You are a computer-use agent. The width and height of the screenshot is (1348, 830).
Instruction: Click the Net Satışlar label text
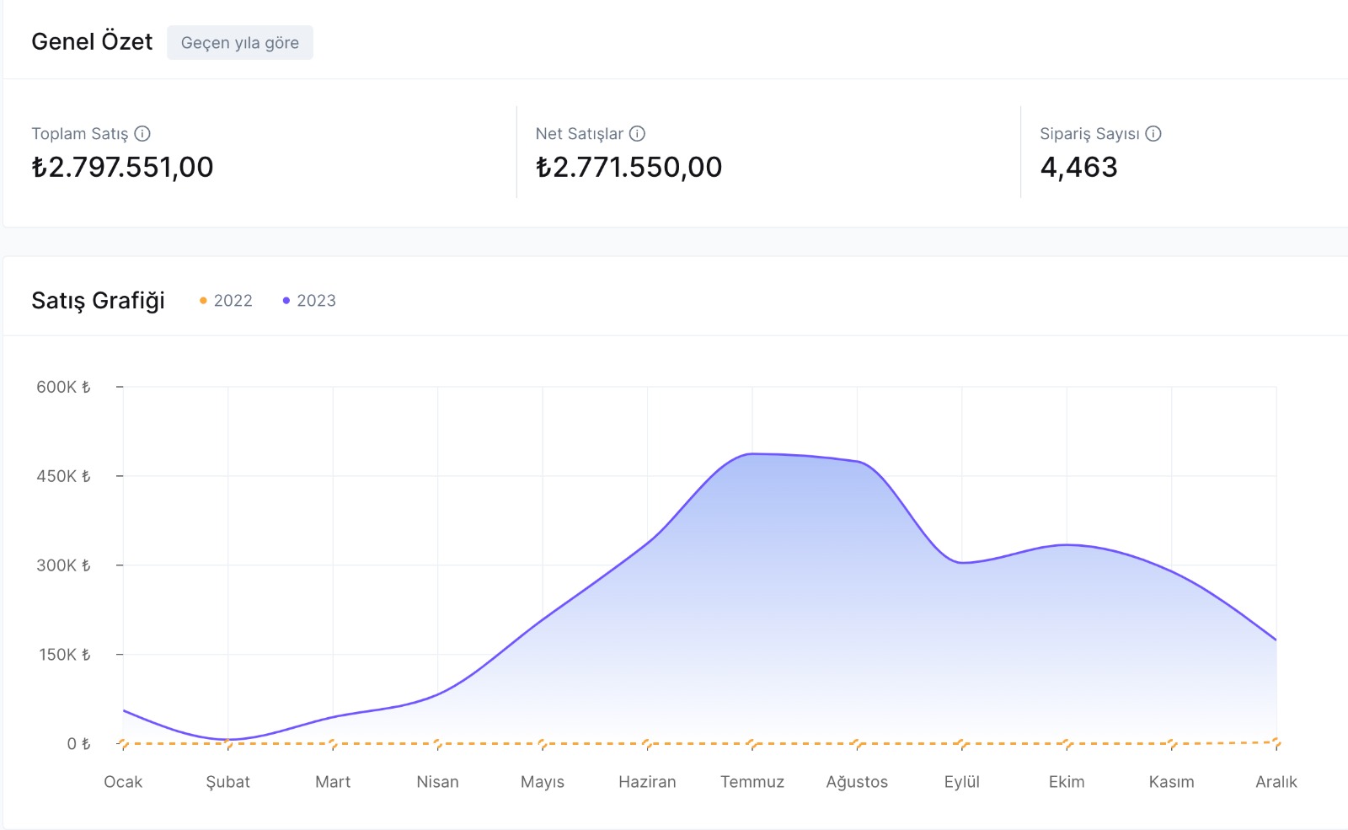pyautogui.click(x=580, y=133)
